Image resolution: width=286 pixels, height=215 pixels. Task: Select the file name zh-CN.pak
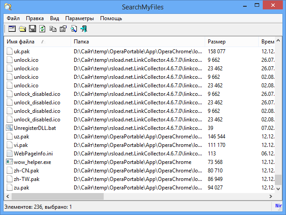pyautogui.click(x=26, y=171)
